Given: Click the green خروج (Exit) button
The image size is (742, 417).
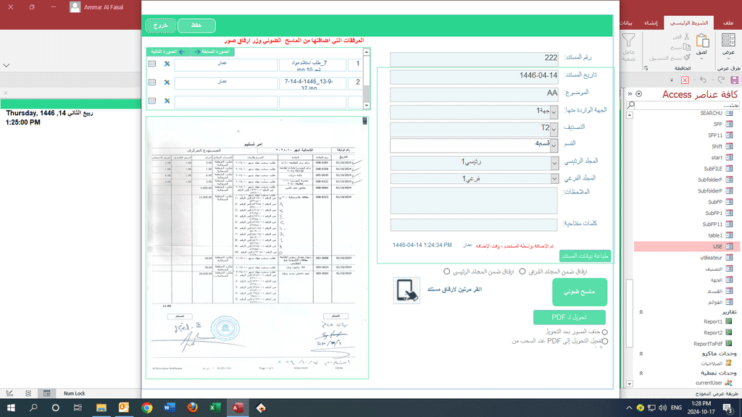Looking at the screenshot, I should 161,25.
